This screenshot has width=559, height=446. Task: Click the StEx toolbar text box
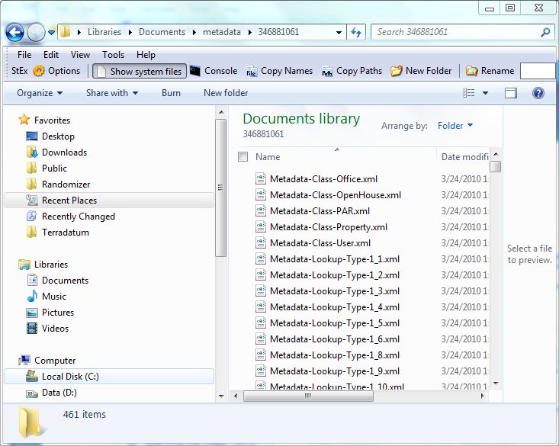pyautogui.click(x=538, y=71)
